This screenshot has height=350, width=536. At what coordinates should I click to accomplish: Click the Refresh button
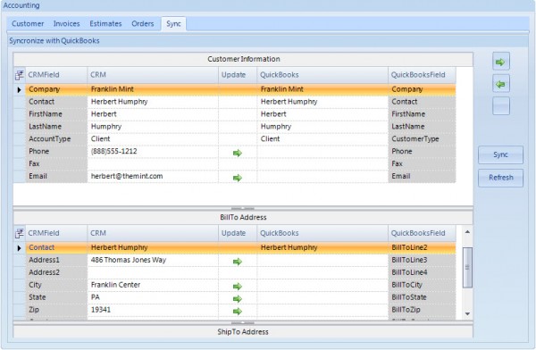500,178
